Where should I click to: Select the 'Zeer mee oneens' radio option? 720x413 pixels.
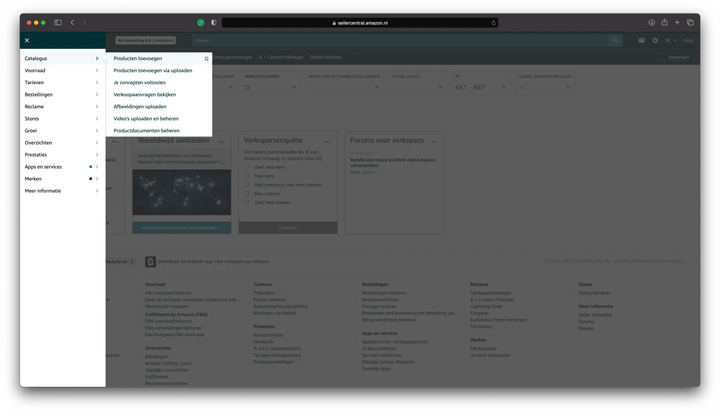[x=247, y=202]
